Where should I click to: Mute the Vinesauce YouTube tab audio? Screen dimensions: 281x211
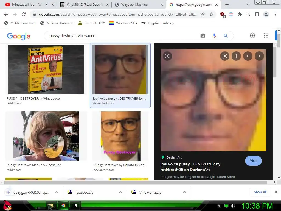pos(47,5)
